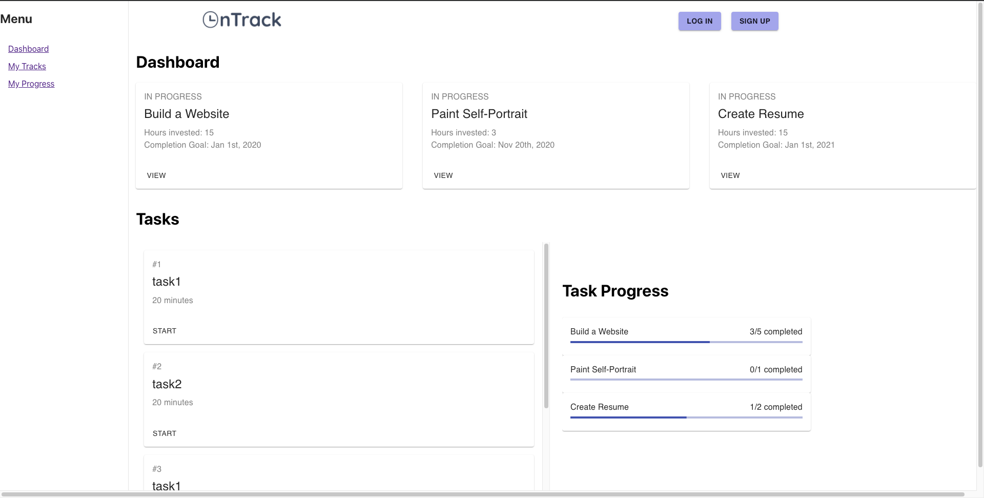View the Paint Self-Portrait track
The image size is (984, 498).
(x=443, y=175)
